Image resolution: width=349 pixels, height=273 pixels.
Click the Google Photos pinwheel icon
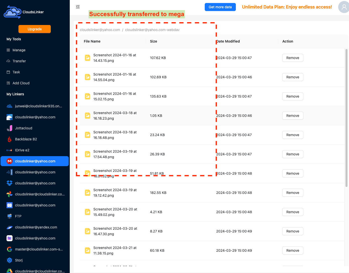[x=10, y=194]
